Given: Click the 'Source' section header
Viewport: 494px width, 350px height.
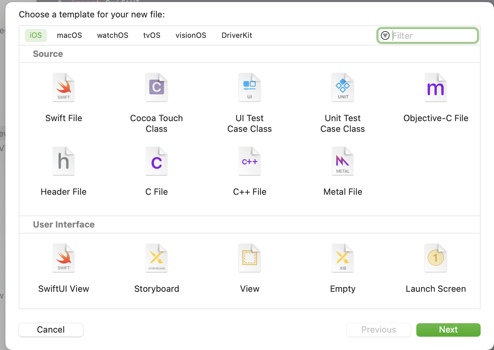Looking at the screenshot, I should [48, 54].
